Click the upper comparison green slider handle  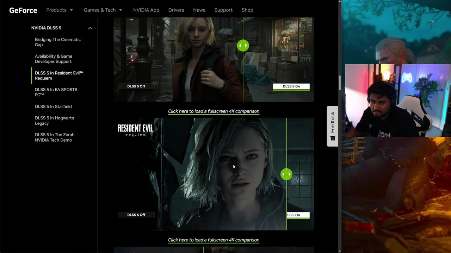[x=243, y=46]
